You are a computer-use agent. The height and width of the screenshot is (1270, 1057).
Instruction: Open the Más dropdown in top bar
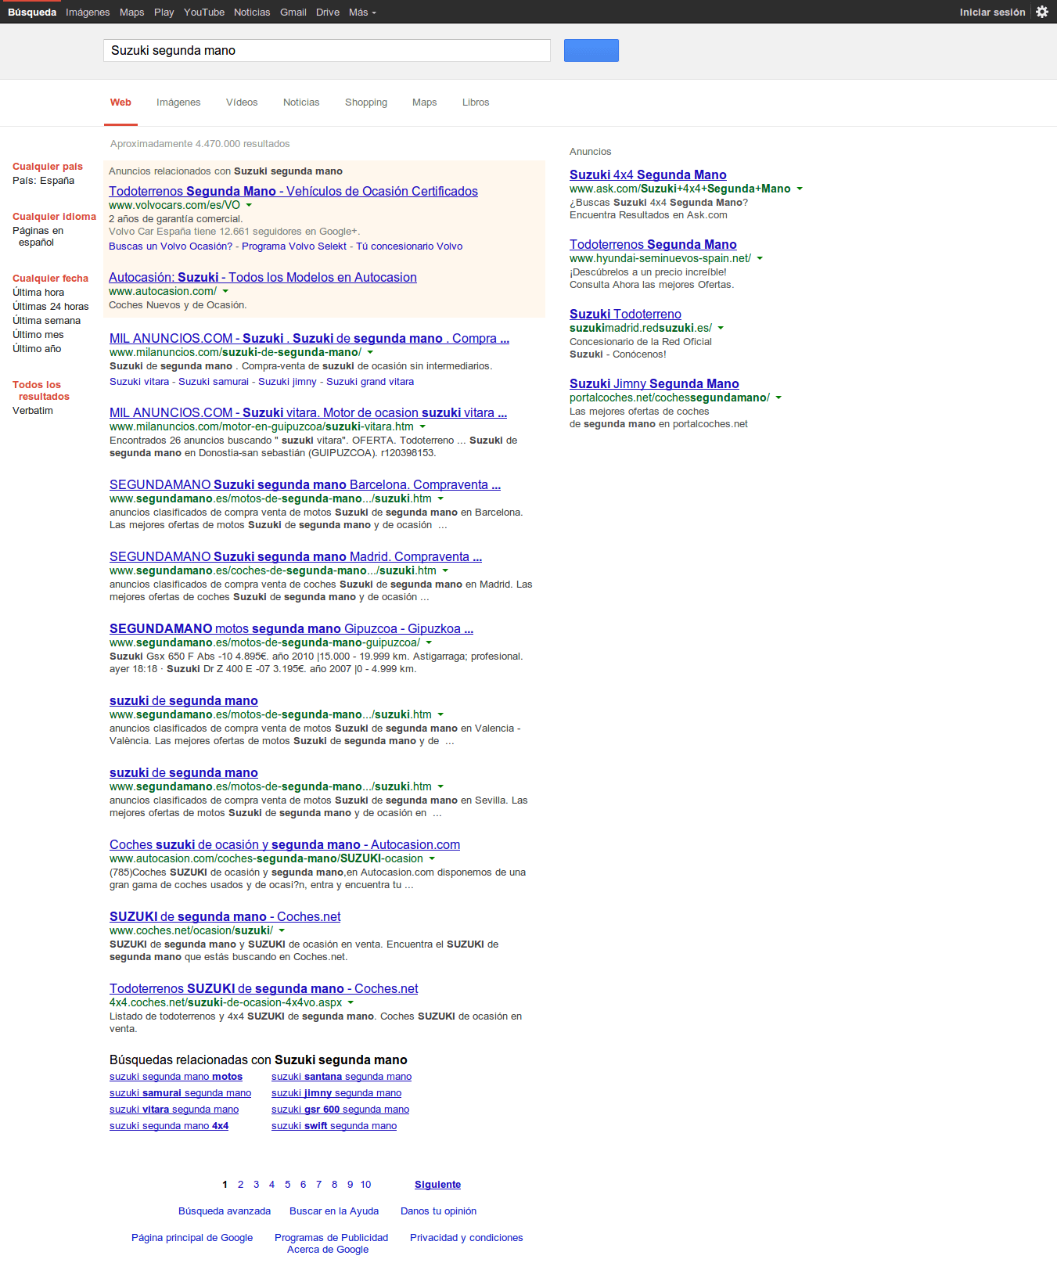pos(362,12)
